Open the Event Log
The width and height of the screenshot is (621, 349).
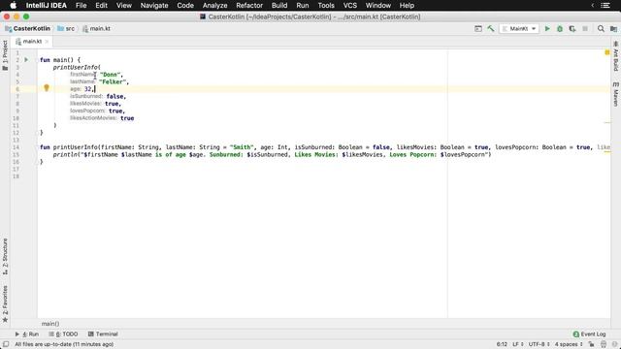tap(589, 333)
